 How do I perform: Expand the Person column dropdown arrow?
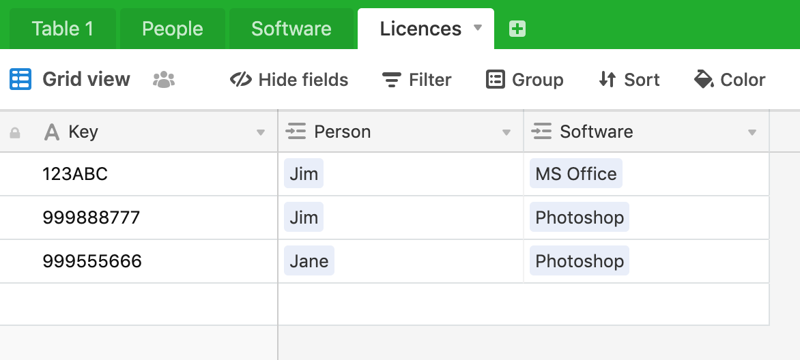506,132
